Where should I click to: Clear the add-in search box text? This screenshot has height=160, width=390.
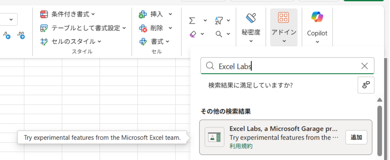coord(364,66)
